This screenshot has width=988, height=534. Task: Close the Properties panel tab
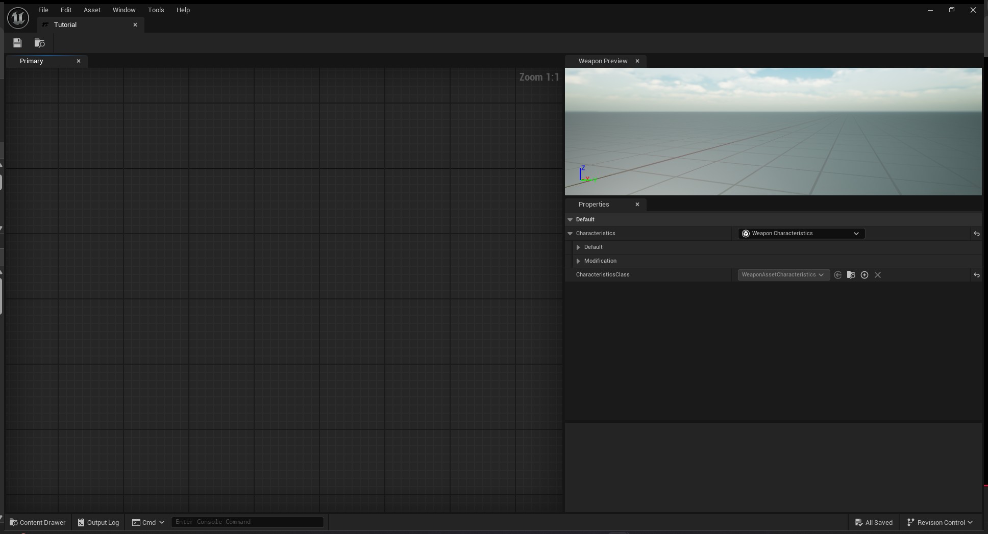[x=637, y=204]
